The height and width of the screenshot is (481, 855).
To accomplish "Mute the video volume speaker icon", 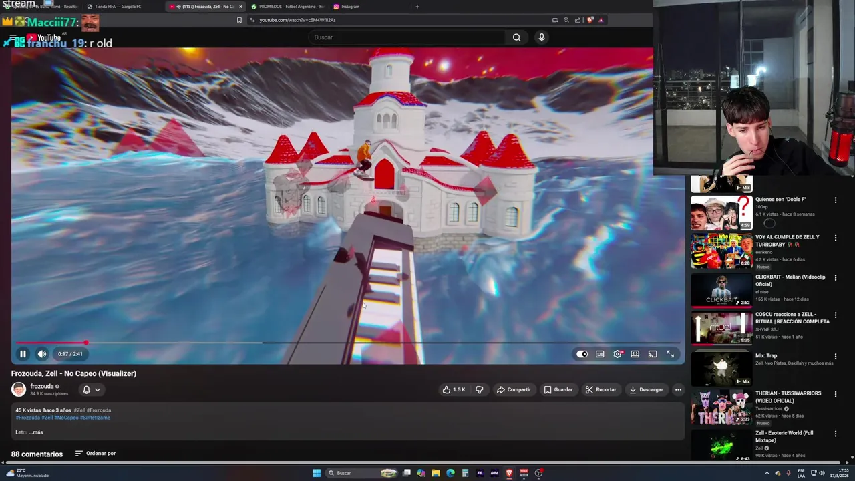I will click(41, 354).
